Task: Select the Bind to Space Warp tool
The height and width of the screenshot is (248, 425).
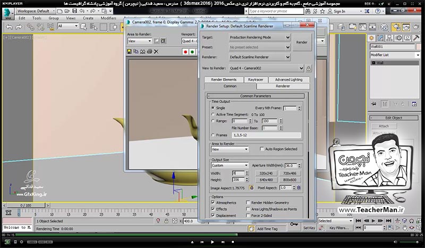Action: (50, 27)
